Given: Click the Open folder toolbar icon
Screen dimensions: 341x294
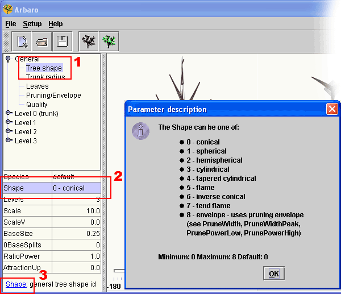Looking at the screenshot, I should pyautogui.click(x=41, y=42).
